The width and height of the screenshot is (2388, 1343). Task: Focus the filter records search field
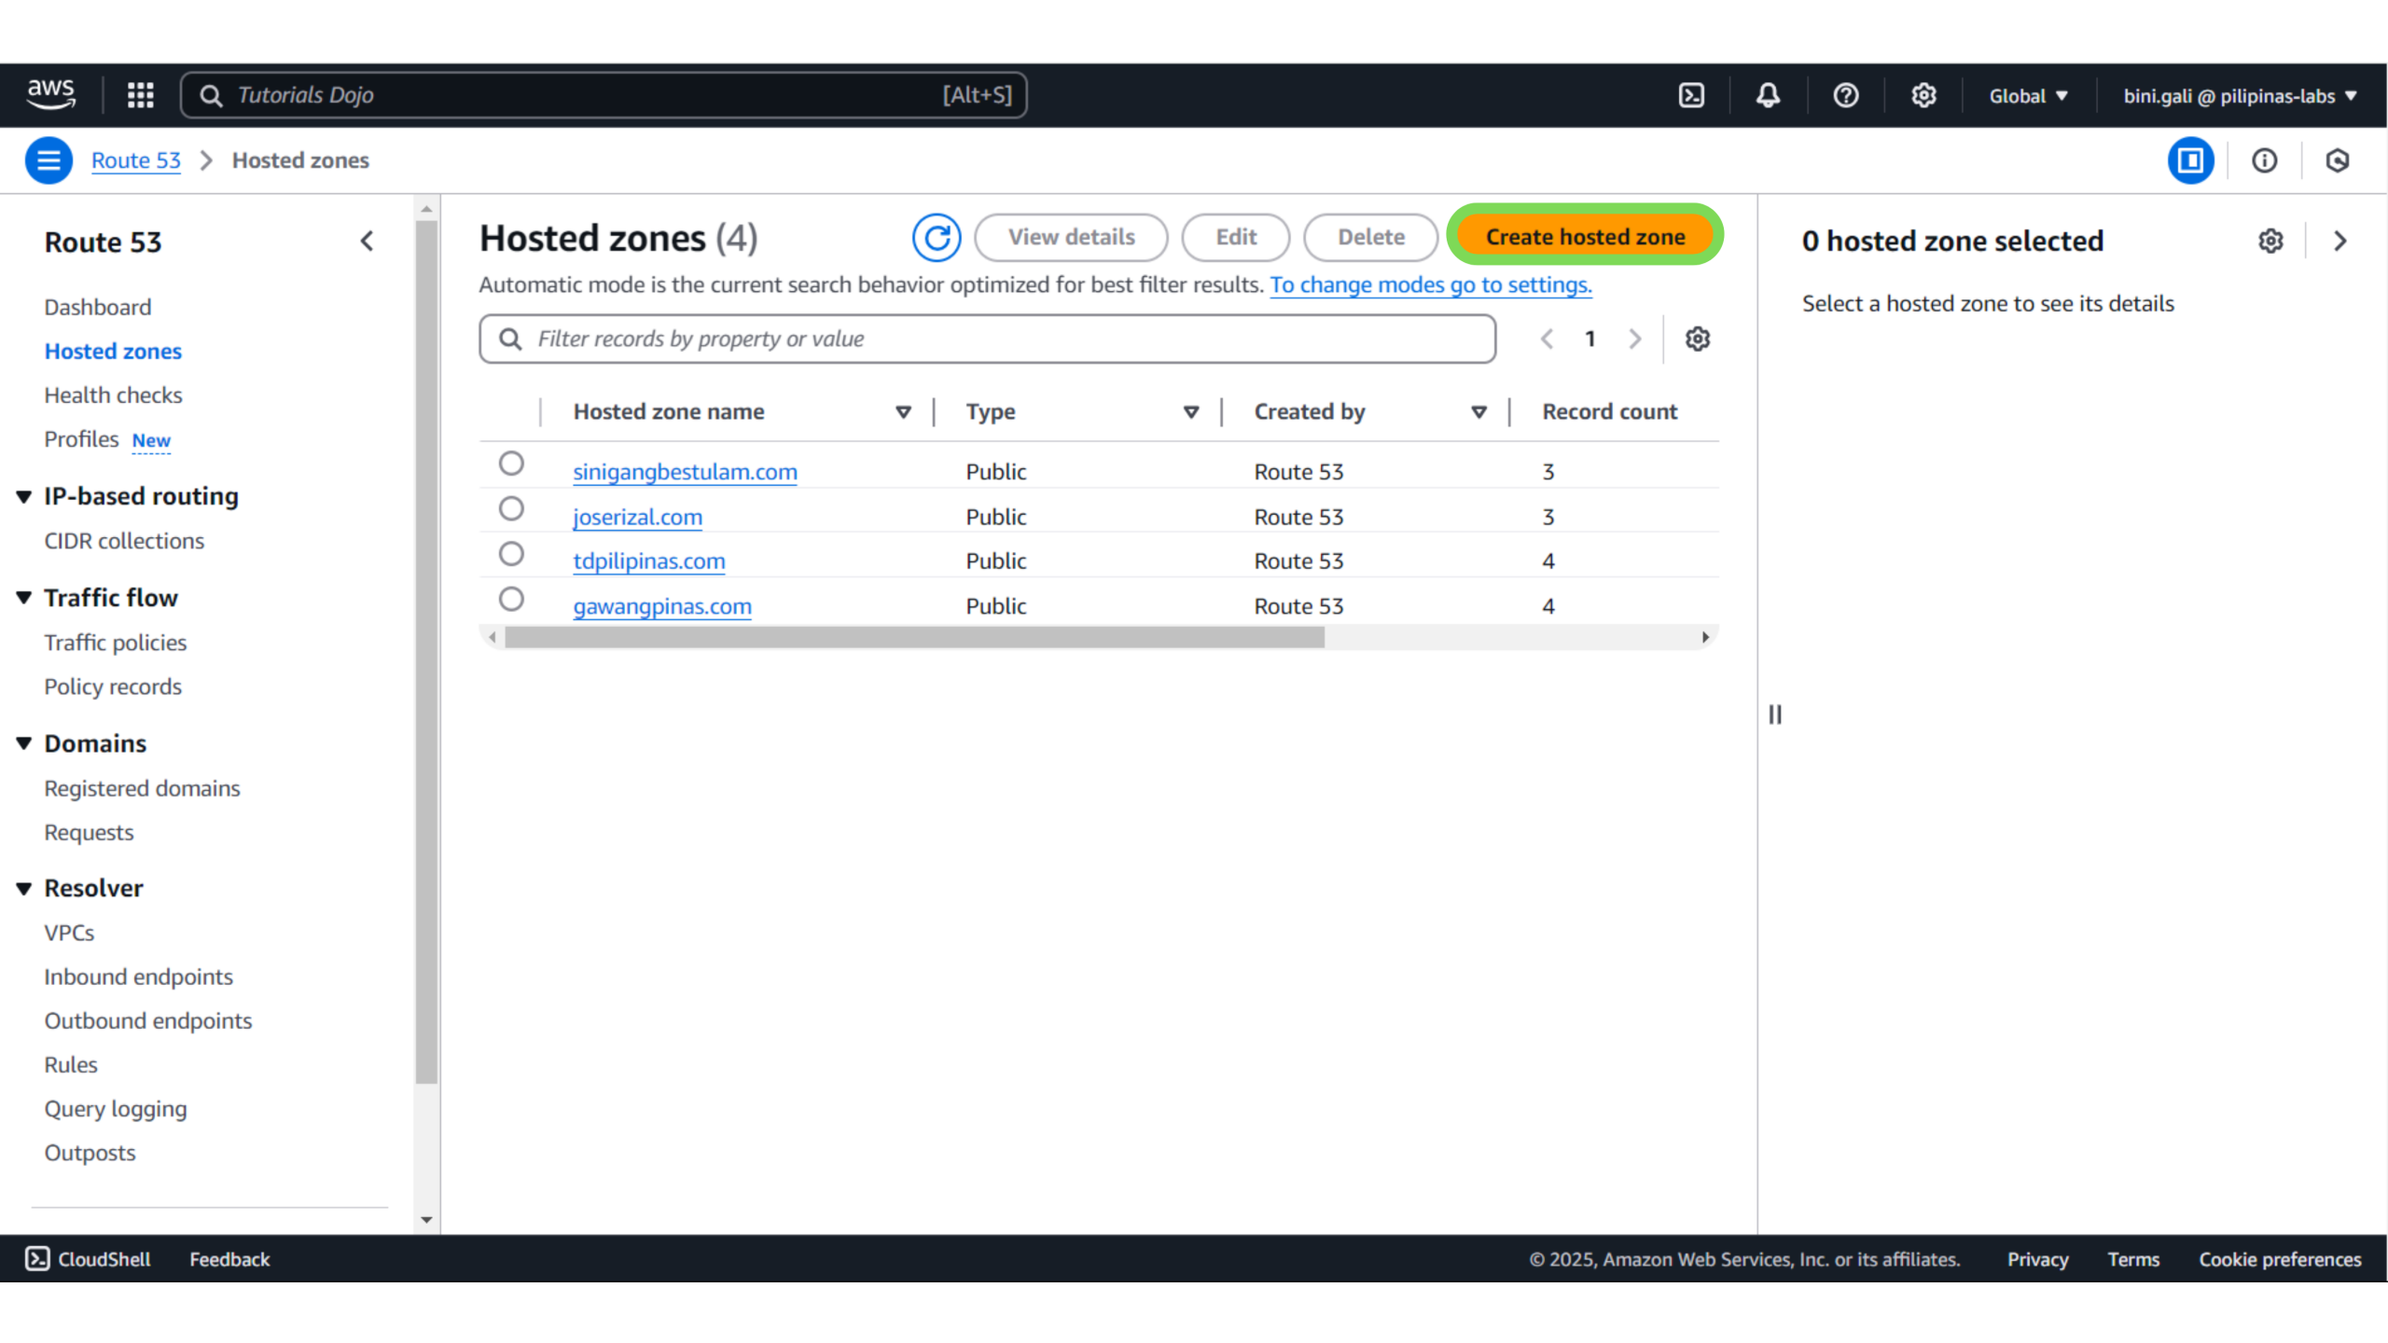989,339
